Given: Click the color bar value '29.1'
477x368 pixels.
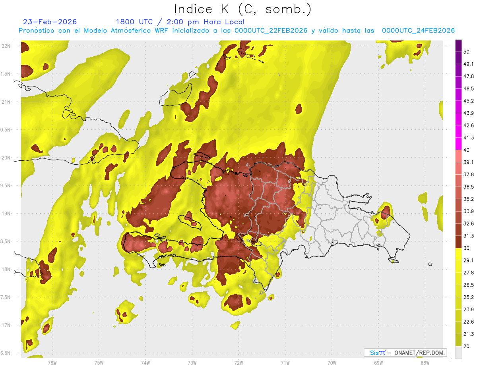Looking at the screenshot, I should (x=469, y=260).
